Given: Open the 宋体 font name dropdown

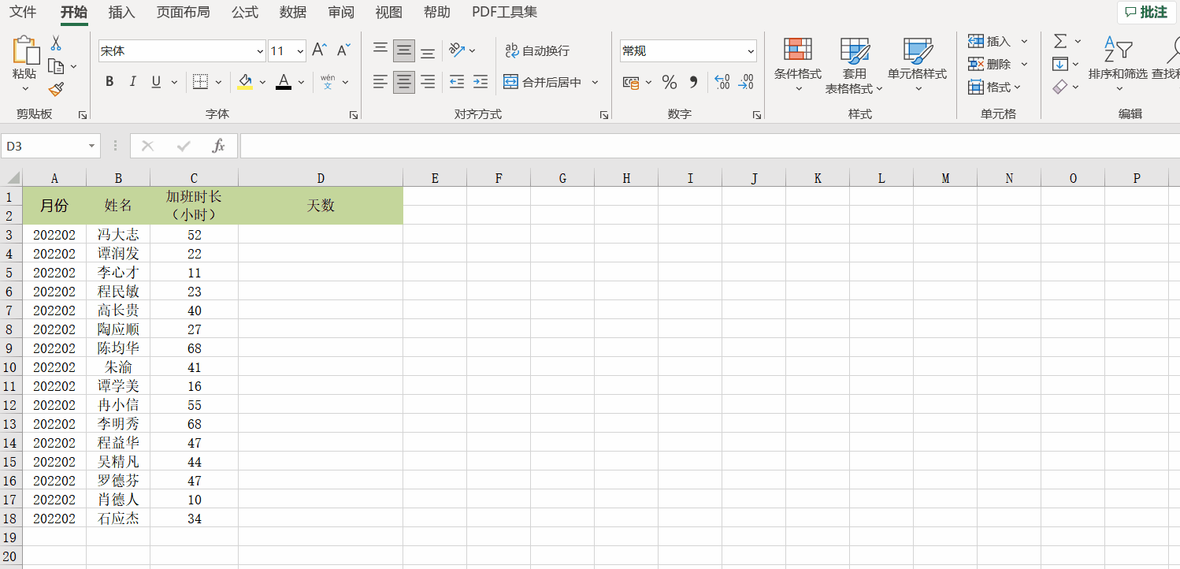Looking at the screenshot, I should tap(260, 50).
